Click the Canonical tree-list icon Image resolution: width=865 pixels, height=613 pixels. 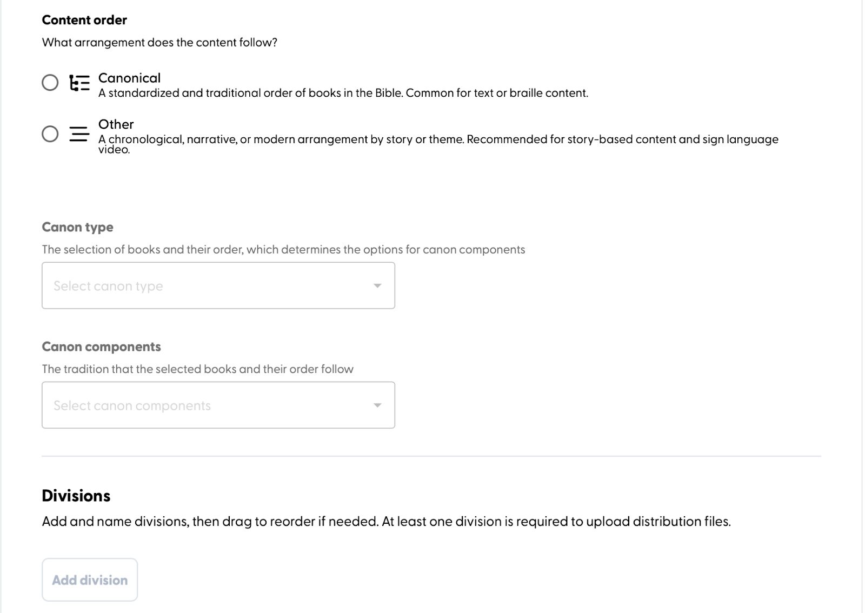[x=79, y=83]
